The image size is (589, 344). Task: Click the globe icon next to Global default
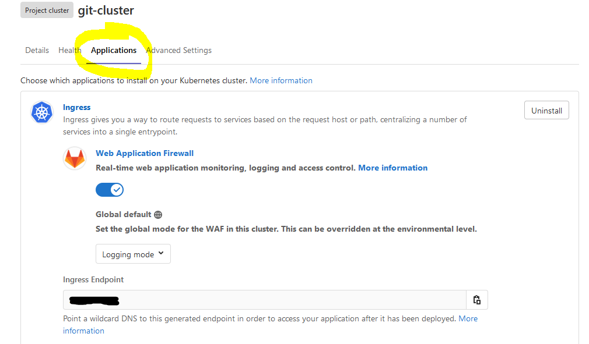(158, 215)
